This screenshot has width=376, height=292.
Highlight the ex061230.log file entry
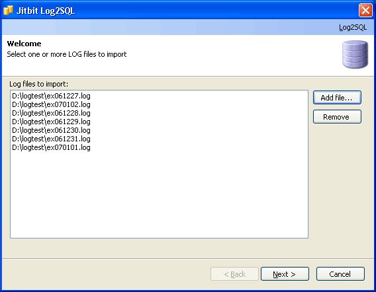point(52,130)
